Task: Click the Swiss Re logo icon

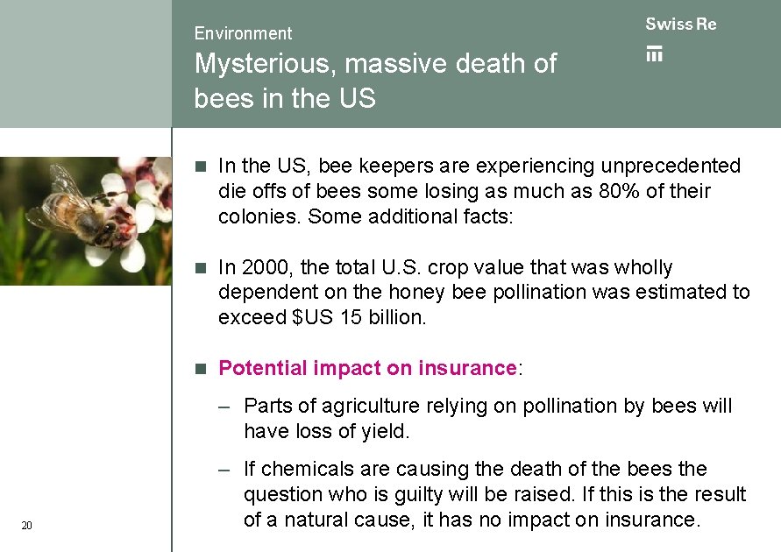Action: click(654, 53)
